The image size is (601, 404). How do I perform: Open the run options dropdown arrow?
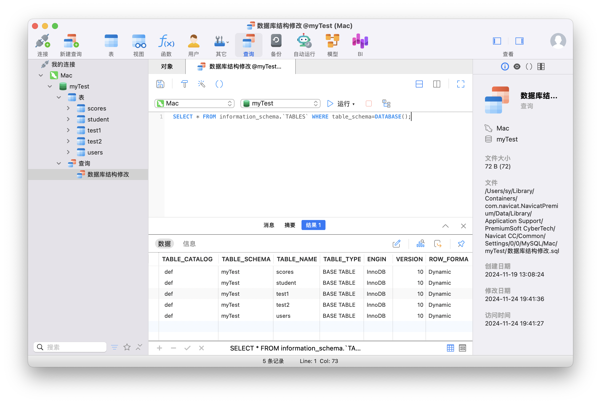coord(353,104)
